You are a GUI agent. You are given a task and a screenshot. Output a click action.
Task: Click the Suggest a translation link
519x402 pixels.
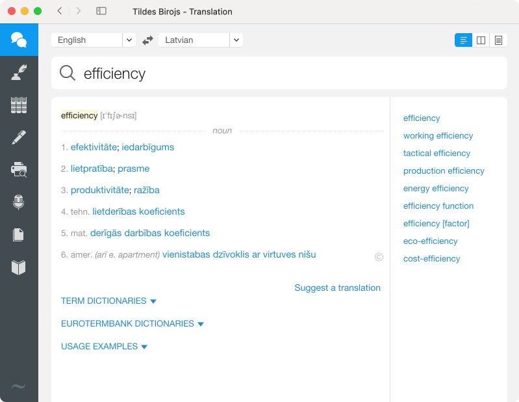pos(337,288)
